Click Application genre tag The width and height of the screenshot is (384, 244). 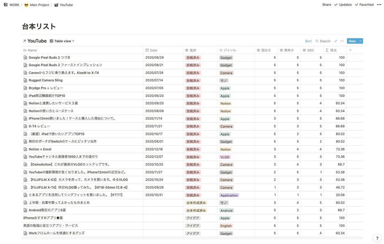229,195
